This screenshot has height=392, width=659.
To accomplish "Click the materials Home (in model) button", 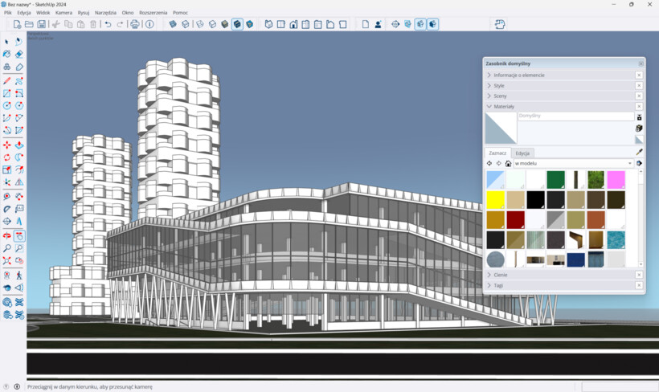I will [508, 163].
